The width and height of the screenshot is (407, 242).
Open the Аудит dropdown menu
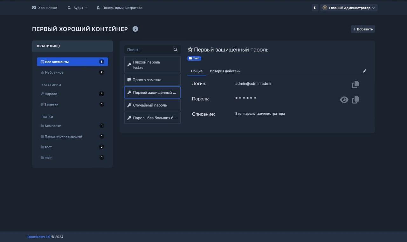pos(78,8)
